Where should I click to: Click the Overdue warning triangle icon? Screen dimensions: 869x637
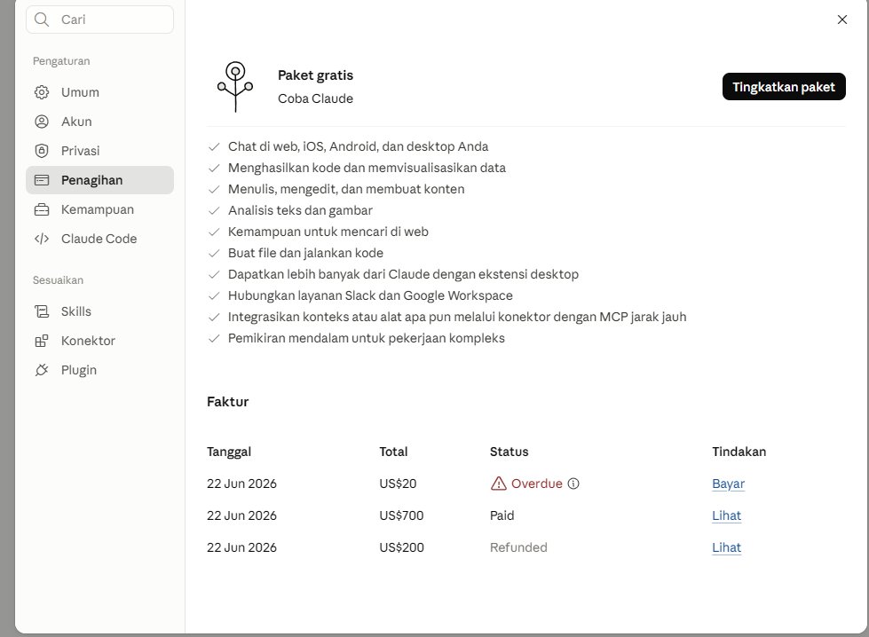tap(498, 484)
